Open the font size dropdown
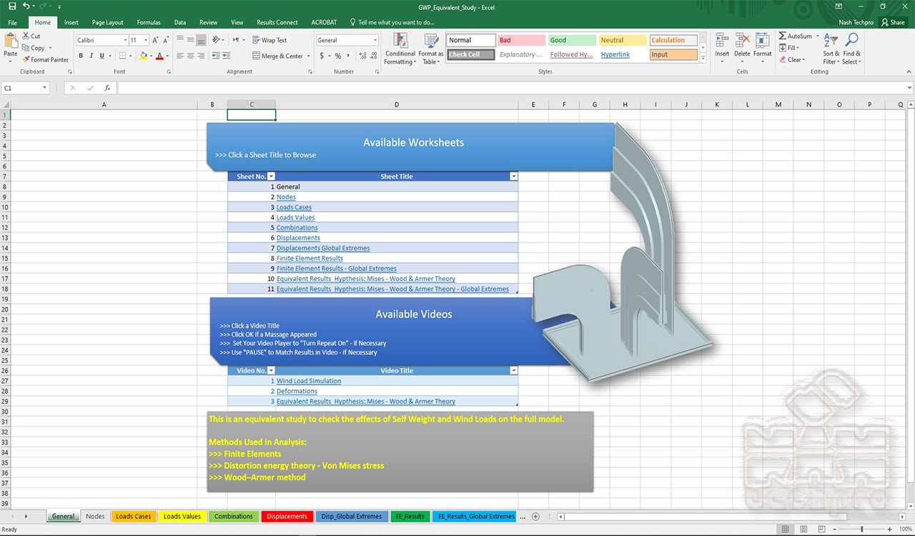Image resolution: width=915 pixels, height=536 pixels. (x=146, y=41)
